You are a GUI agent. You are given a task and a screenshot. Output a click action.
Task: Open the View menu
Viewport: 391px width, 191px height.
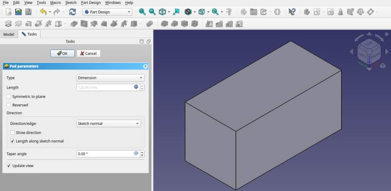coord(28,2)
